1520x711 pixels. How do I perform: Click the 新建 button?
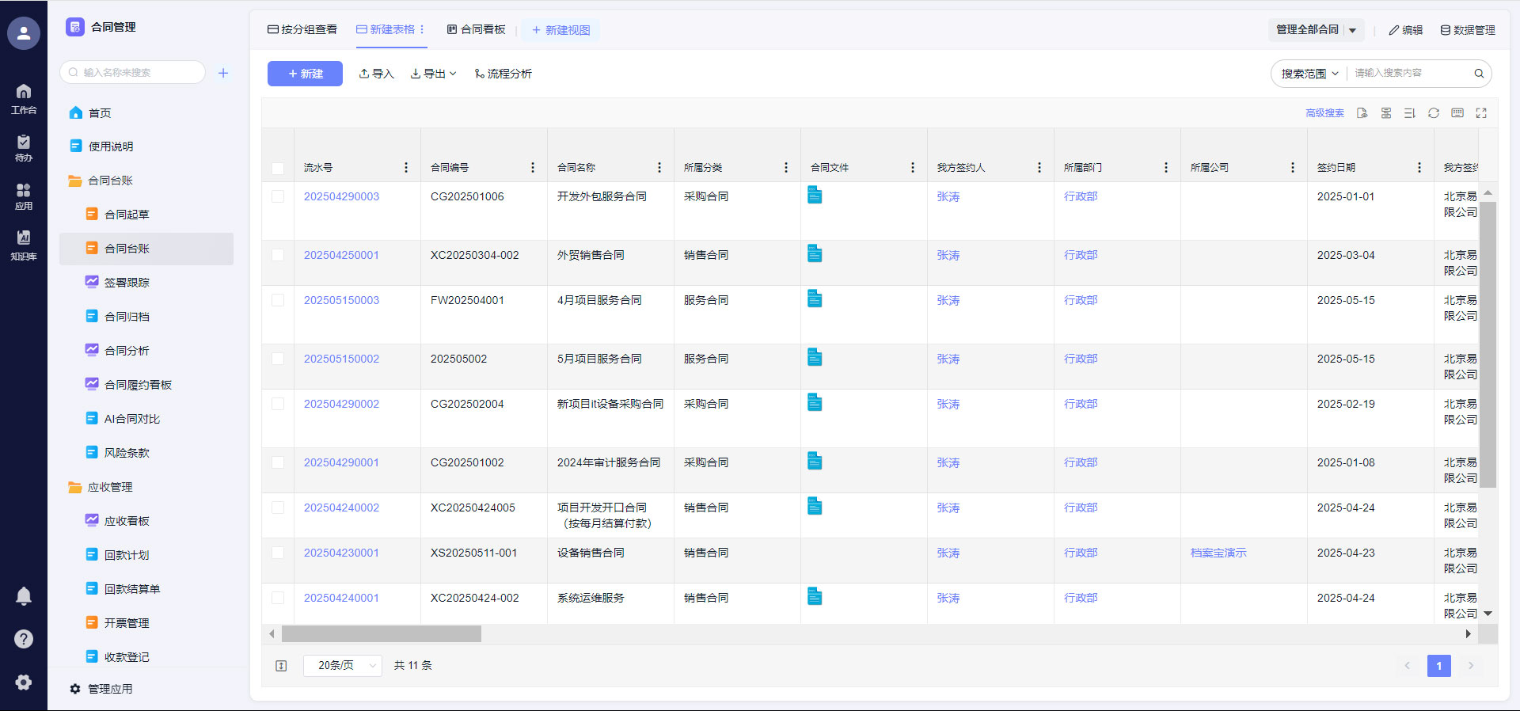coord(305,74)
